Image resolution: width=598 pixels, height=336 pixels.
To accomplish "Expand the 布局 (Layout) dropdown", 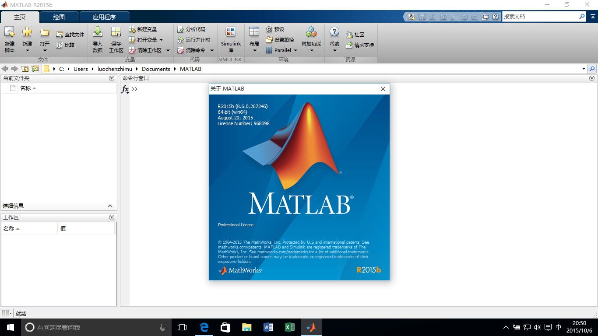I will point(254,50).
